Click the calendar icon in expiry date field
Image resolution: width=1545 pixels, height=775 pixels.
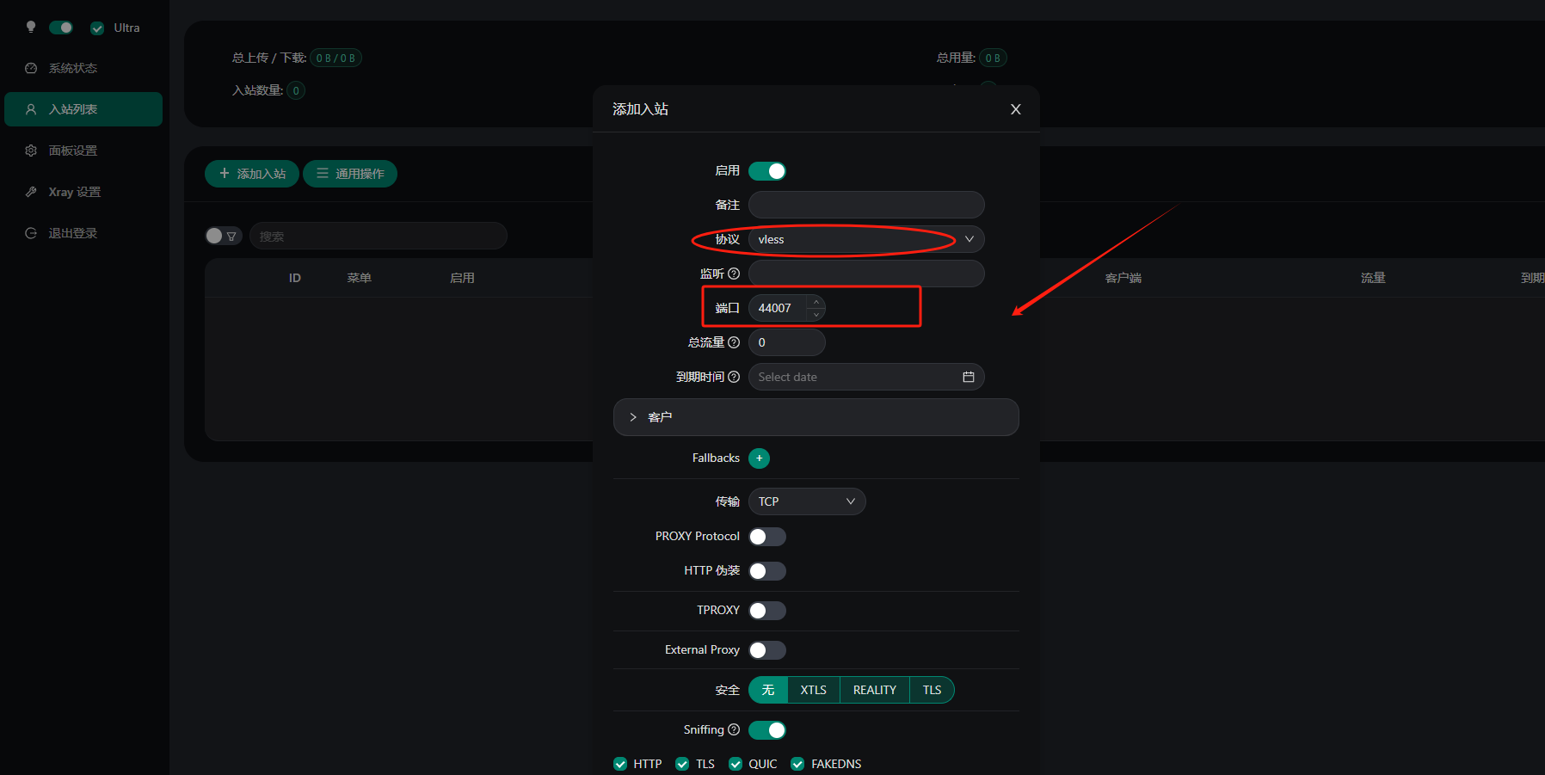(968, 377)
